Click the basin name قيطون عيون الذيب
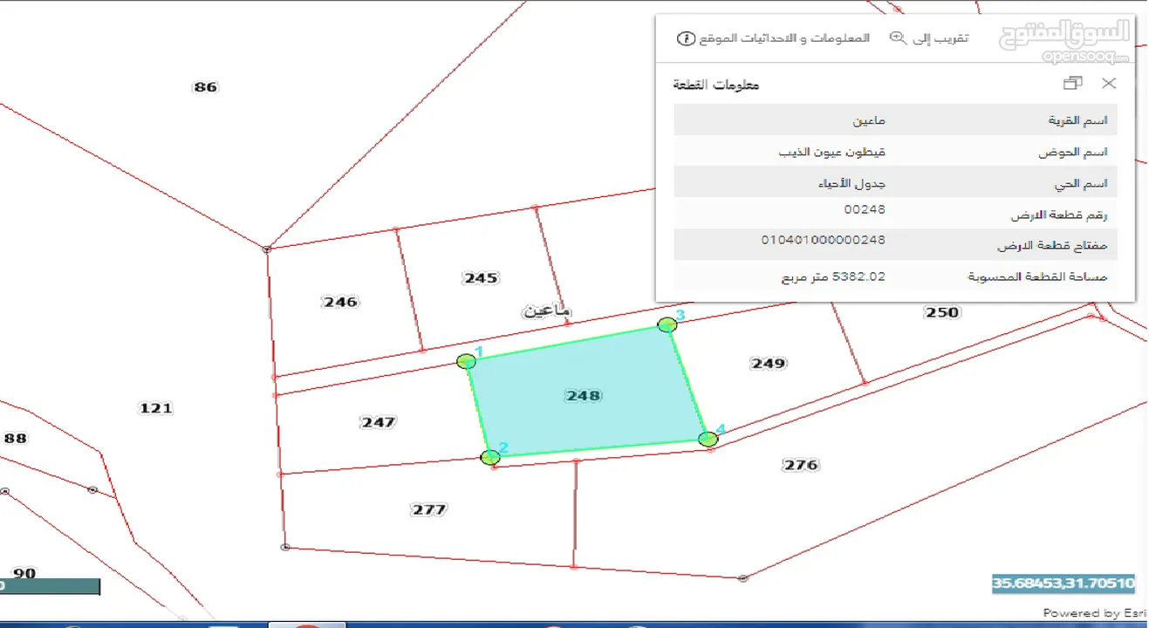Viewport: 1149px width, 628px height. point(832,152)
